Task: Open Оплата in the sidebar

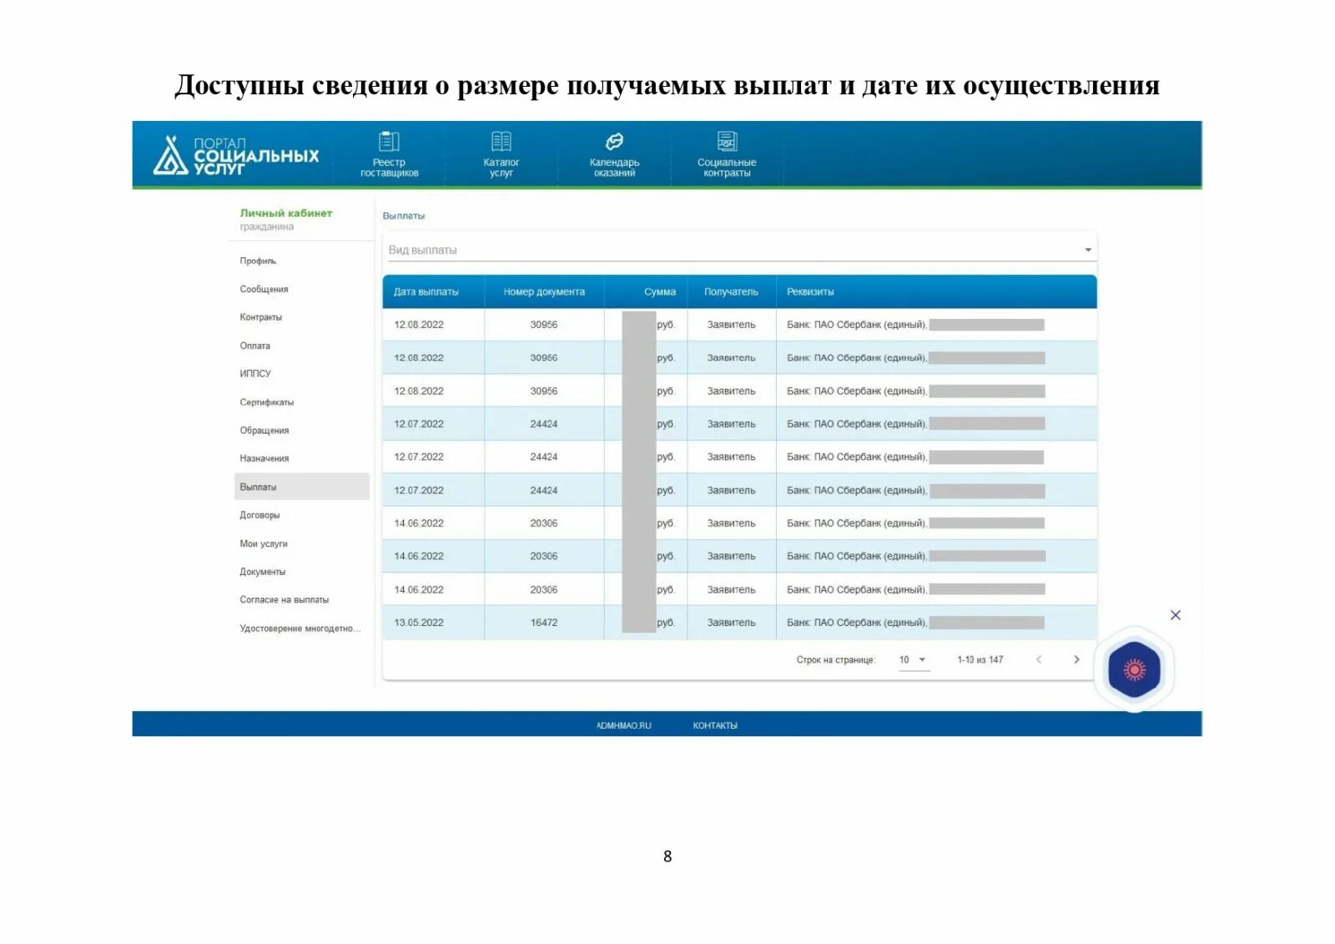Action: [x=255, y=346]
